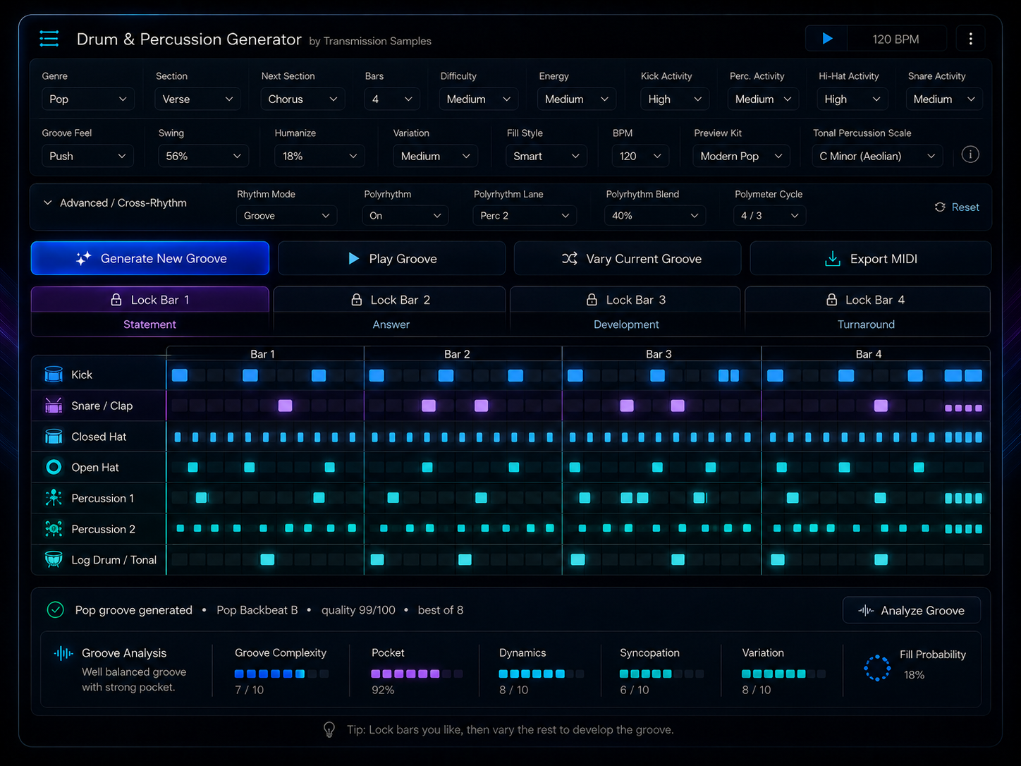1021x766 pixels.
Task: Open the three-dot options menu
Action: tap(971, 39)
